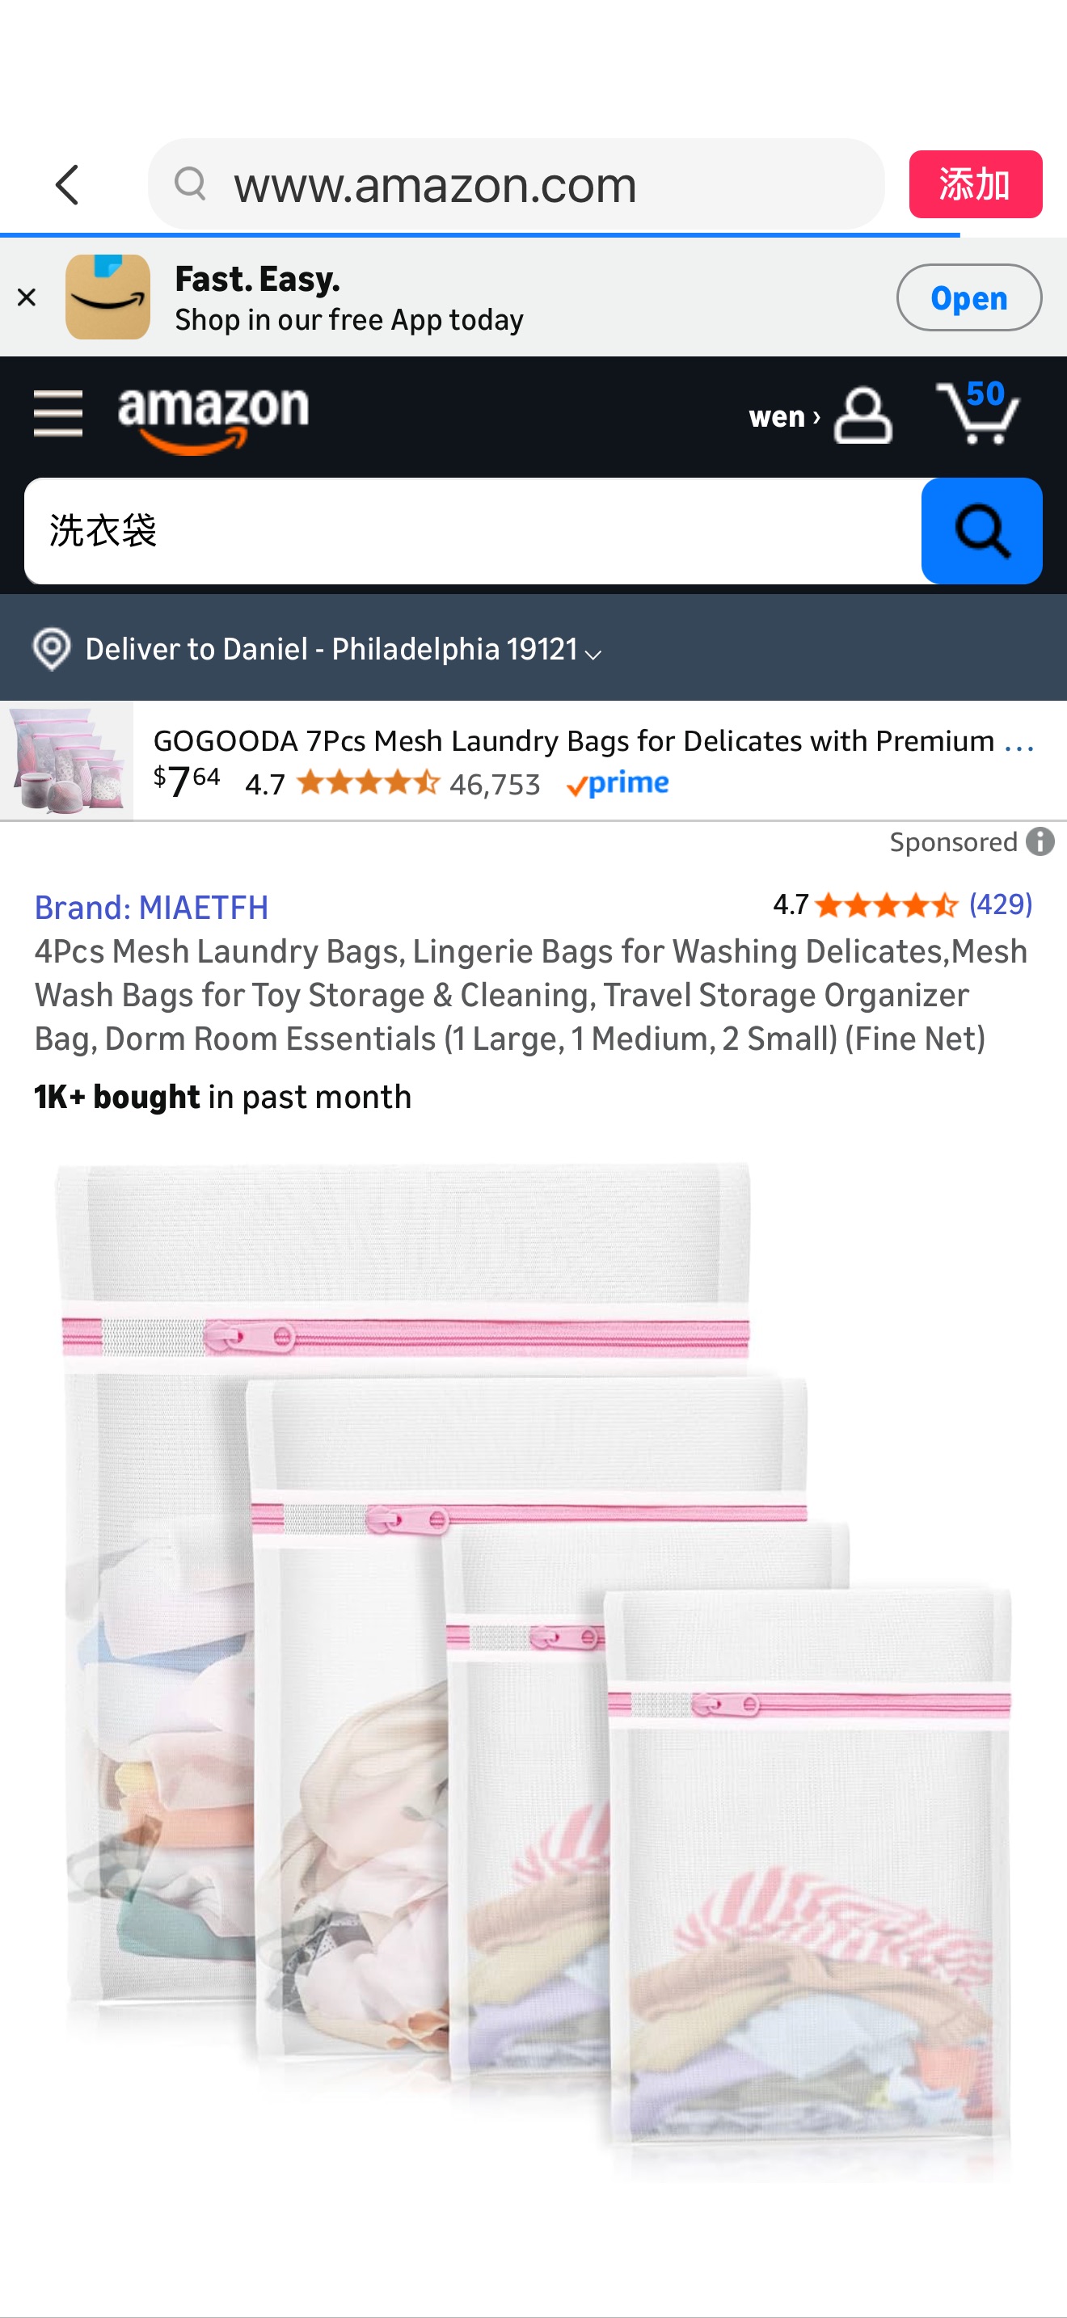The height and width of the screenshot is (2318, 1067).
Task: Tap the blue search magnifier button
Action: [981, 531]
